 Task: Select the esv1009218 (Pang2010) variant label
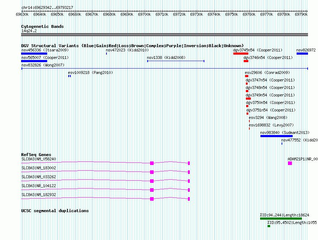tap(90, 72)
